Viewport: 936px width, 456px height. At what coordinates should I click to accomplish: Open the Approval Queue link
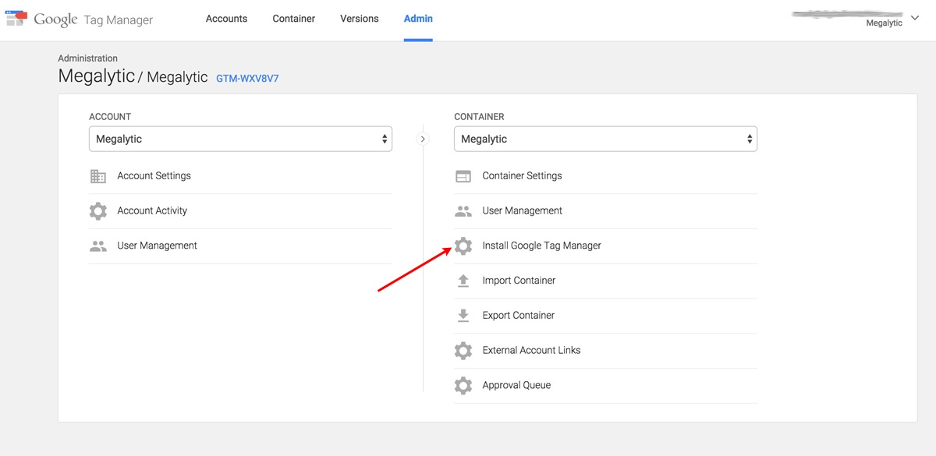tap(516, 385)
